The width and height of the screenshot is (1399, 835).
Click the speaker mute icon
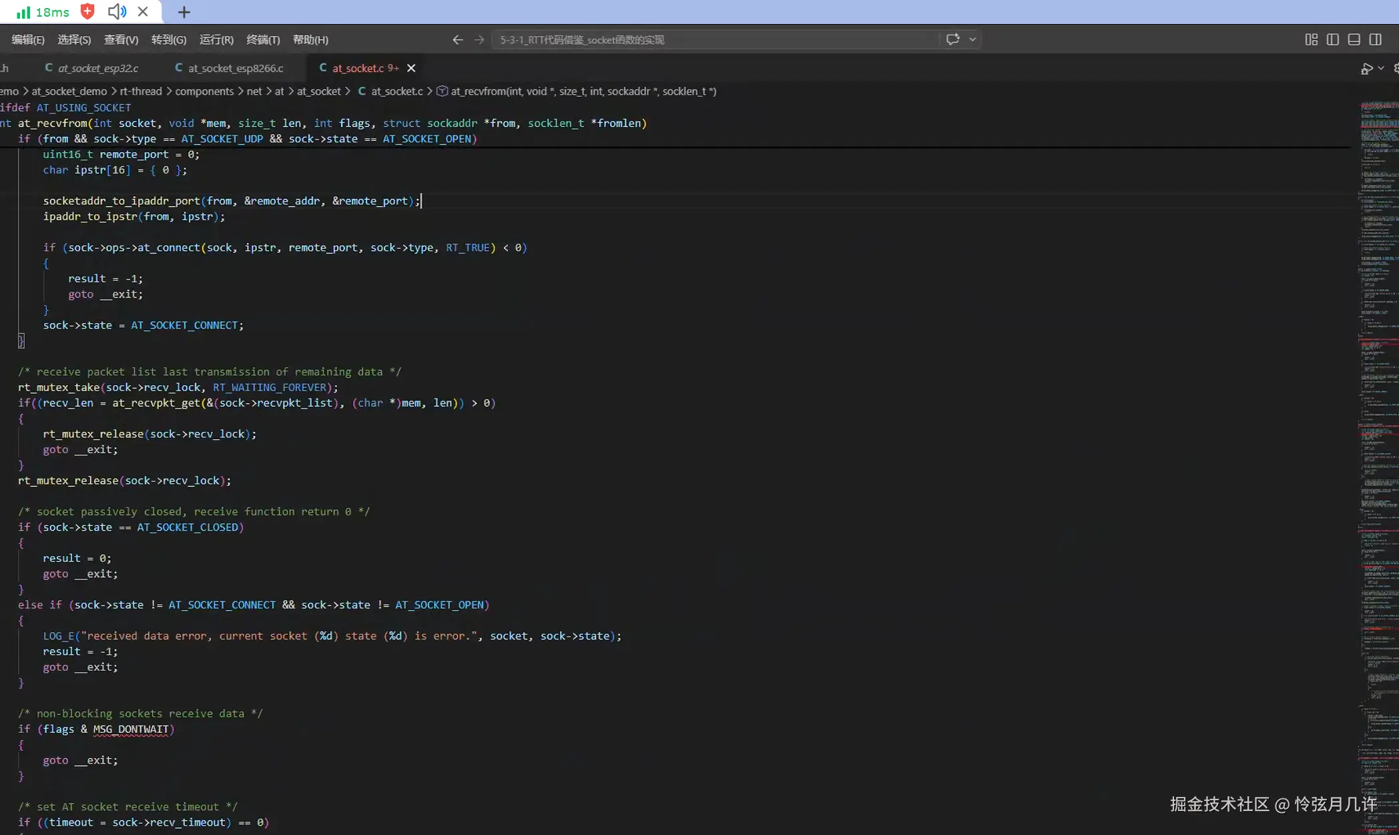coord(116,11)
